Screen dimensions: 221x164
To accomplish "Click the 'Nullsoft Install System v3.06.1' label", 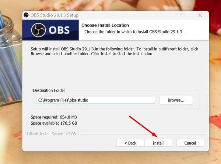I will (52, 134).
